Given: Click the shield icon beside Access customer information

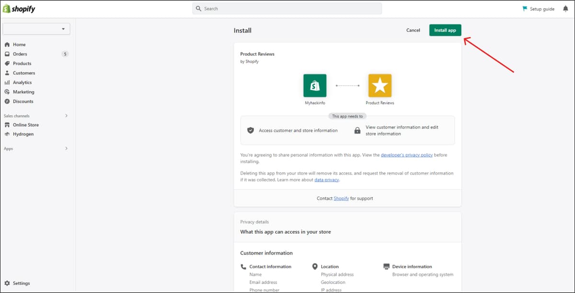Looking at the screenshot, I should pos(250,130).
